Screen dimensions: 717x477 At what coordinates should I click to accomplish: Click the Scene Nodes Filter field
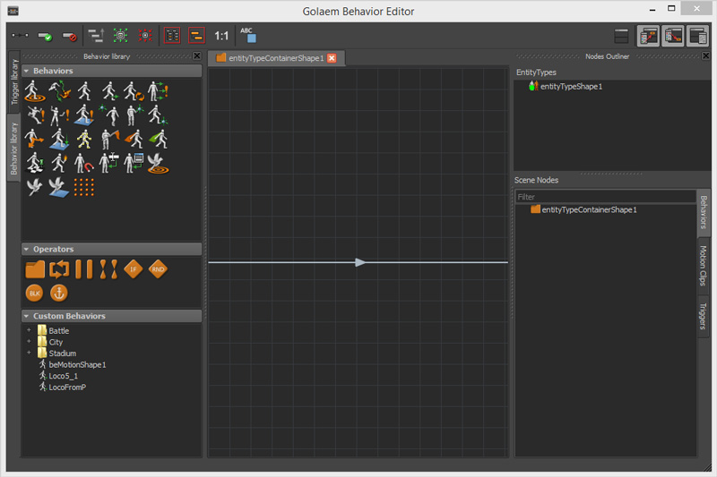point(606,197)
